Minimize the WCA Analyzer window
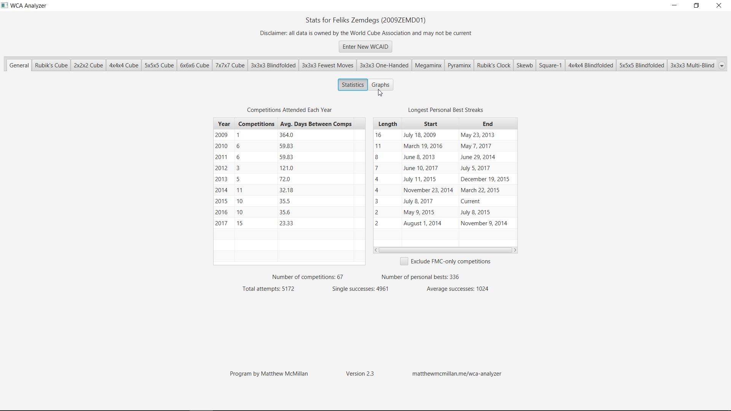Screen dimensions: 731x411 pos(674,5)
